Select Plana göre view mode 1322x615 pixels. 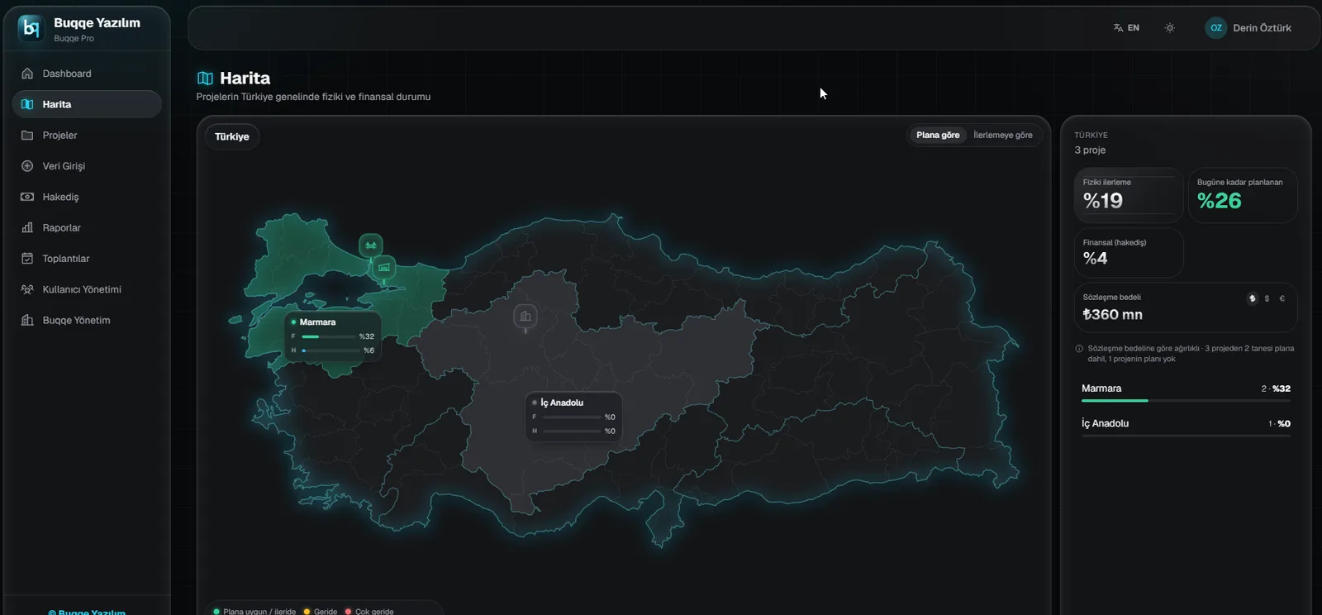pos(938,136)
